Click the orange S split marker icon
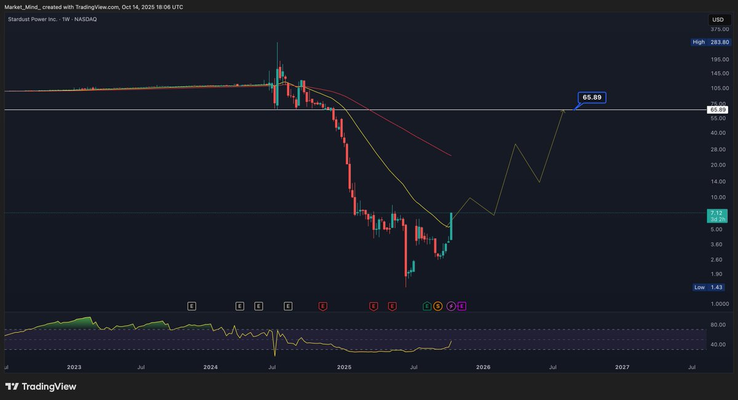Image resolution: width=738 pixels, height=400 pixels. pyautogui.click(x=438, y=305)
